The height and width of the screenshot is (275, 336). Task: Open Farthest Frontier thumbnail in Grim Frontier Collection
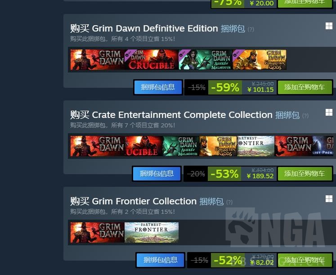tap(152, 232)
